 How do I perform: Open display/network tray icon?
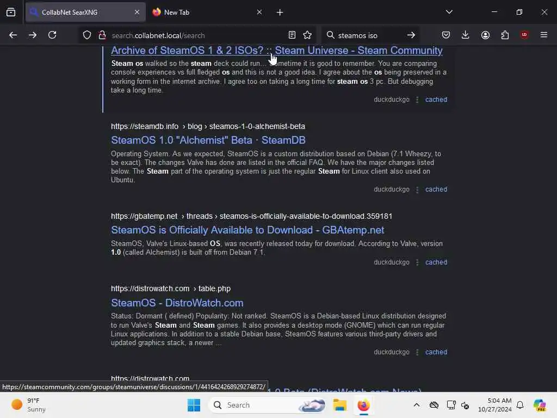point(451,405)
